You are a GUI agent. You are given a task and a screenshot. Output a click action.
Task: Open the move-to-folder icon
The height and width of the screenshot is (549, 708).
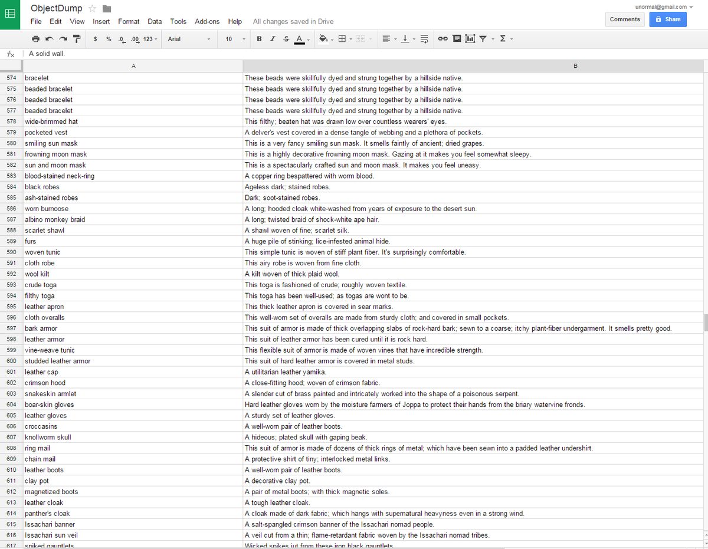click(x=106, y=8)
